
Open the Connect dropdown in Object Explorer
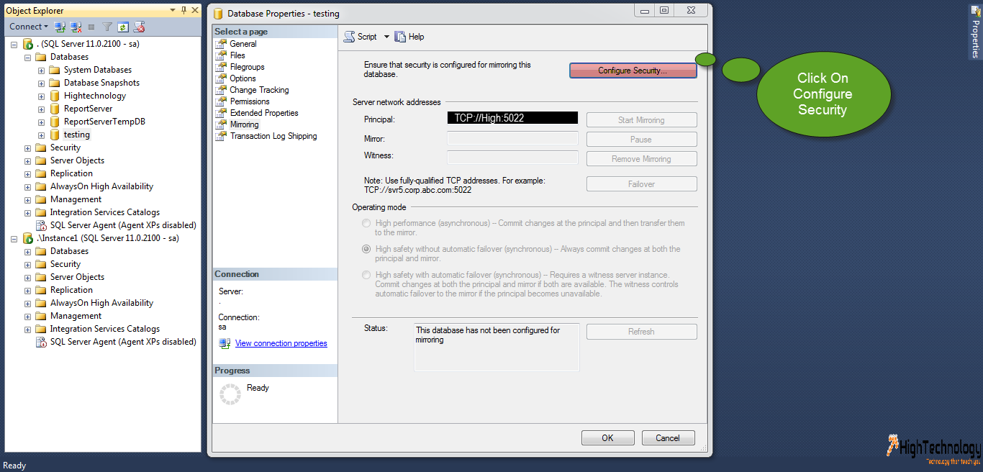tap(29, 27)
